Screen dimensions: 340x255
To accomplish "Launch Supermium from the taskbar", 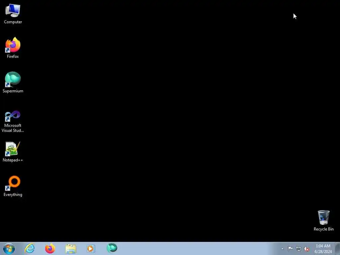I will [112, 248].
